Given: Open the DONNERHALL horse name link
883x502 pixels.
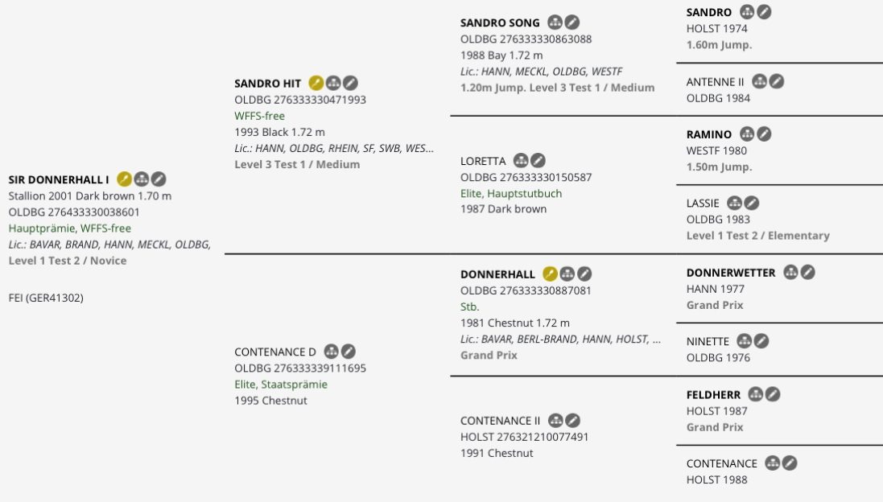Looking at the screenshot, I should [497, 274].
